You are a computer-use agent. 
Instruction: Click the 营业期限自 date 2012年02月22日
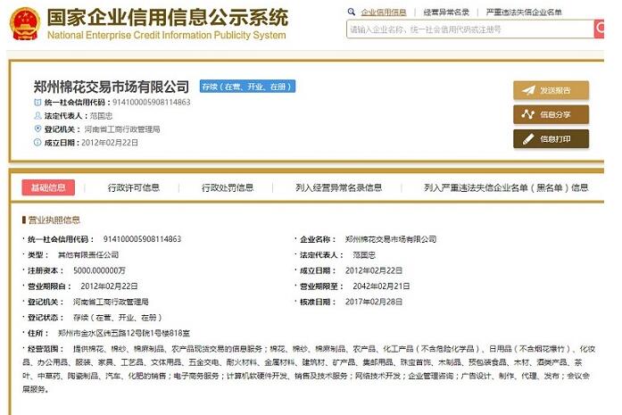click(109, 286)
